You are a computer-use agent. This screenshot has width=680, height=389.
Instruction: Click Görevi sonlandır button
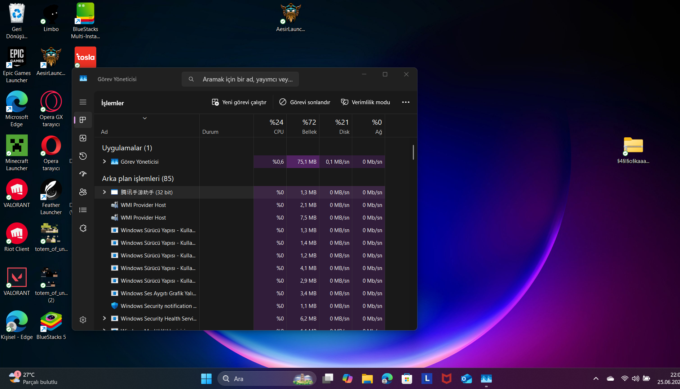[x=305, y=102]
